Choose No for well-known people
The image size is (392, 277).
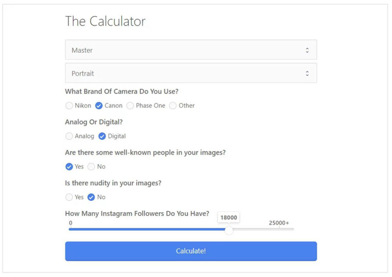pos(91,166)
